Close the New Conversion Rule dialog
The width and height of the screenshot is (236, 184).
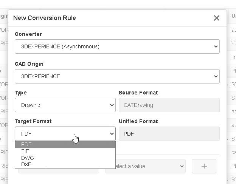tap(217, 18)
